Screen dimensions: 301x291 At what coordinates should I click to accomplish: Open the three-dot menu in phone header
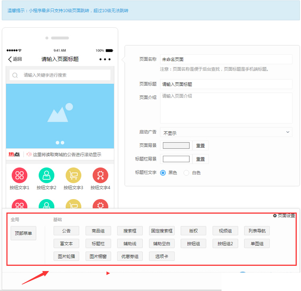point(105,59)
